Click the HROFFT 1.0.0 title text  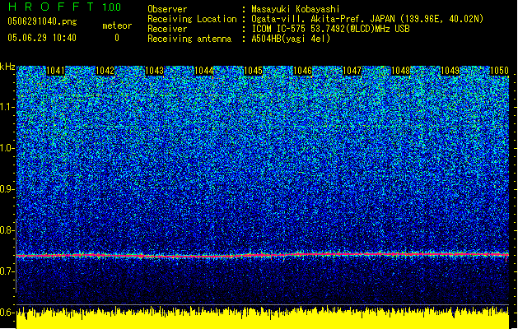[x=65, y=7]
